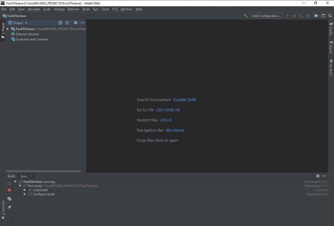
Task: Click Search Everywhere magnifier icon
Action: (330, 16)
